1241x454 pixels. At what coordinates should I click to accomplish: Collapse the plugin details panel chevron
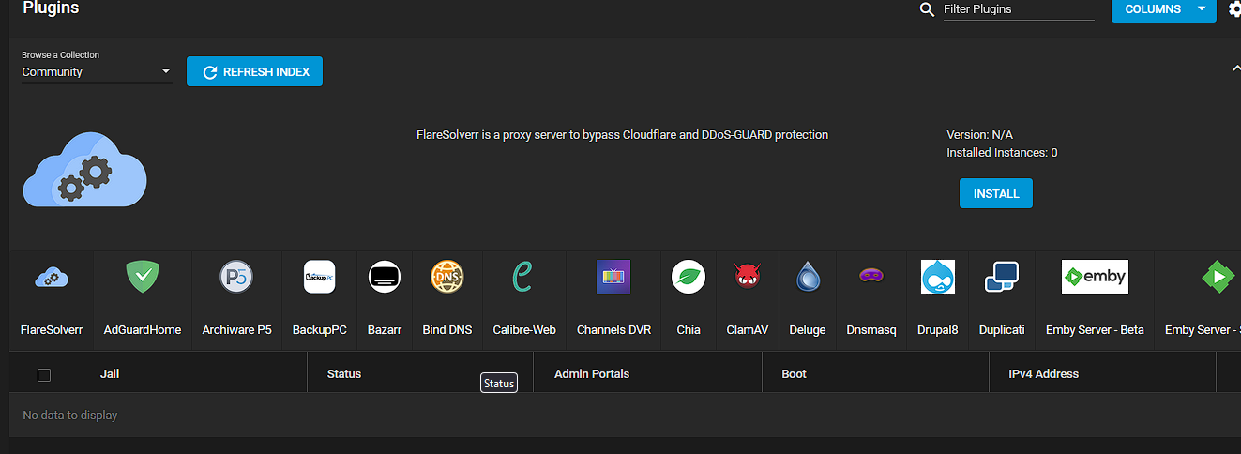point(1234,68)
